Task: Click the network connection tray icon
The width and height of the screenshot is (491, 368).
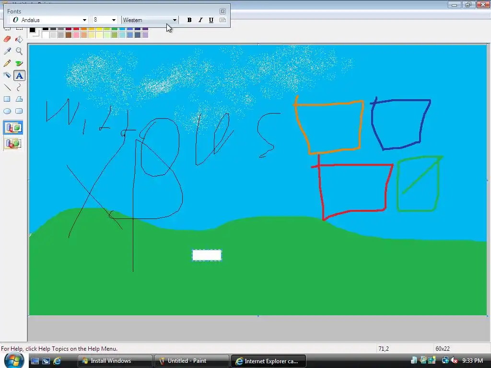Action: pyautogui.click(x=444, y=361)
